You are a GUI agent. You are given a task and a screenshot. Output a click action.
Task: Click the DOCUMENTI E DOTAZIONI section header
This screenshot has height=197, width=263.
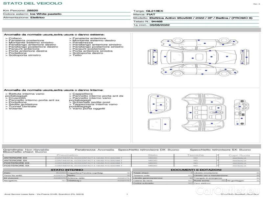[196, 170]
